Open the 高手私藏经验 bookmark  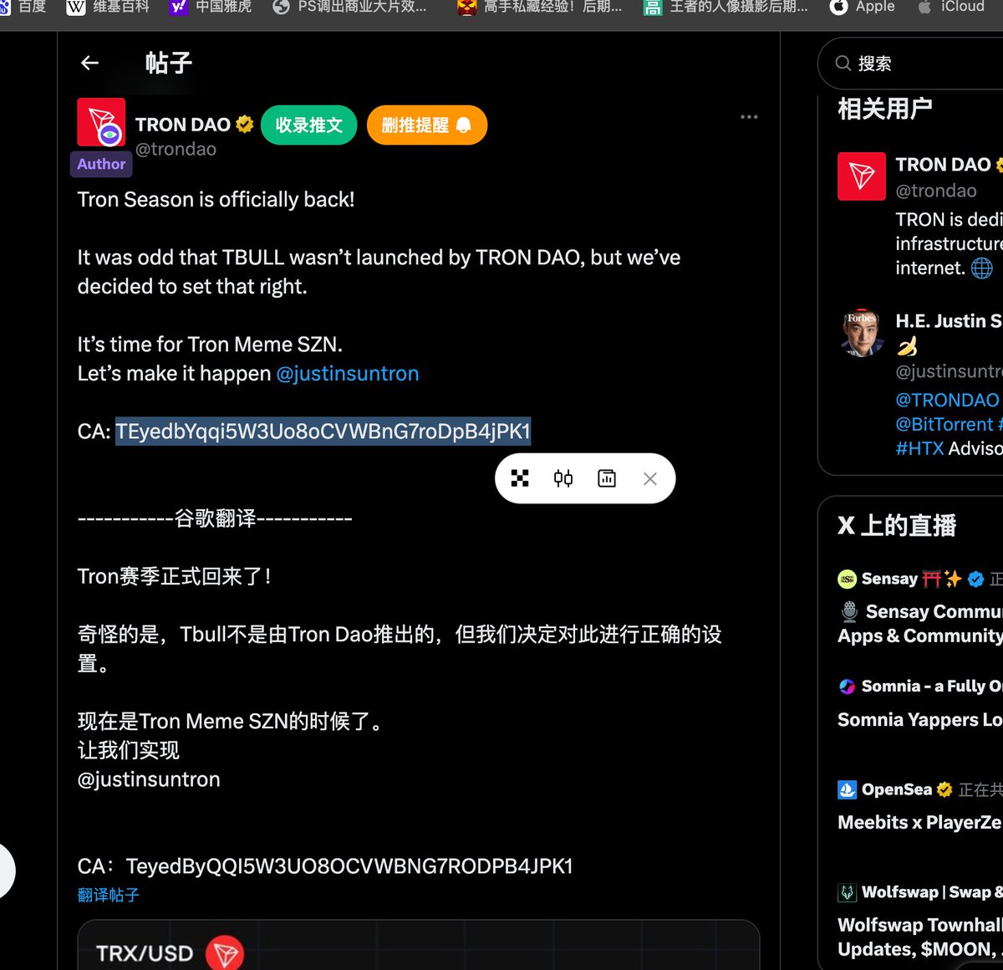coord(541,8)
